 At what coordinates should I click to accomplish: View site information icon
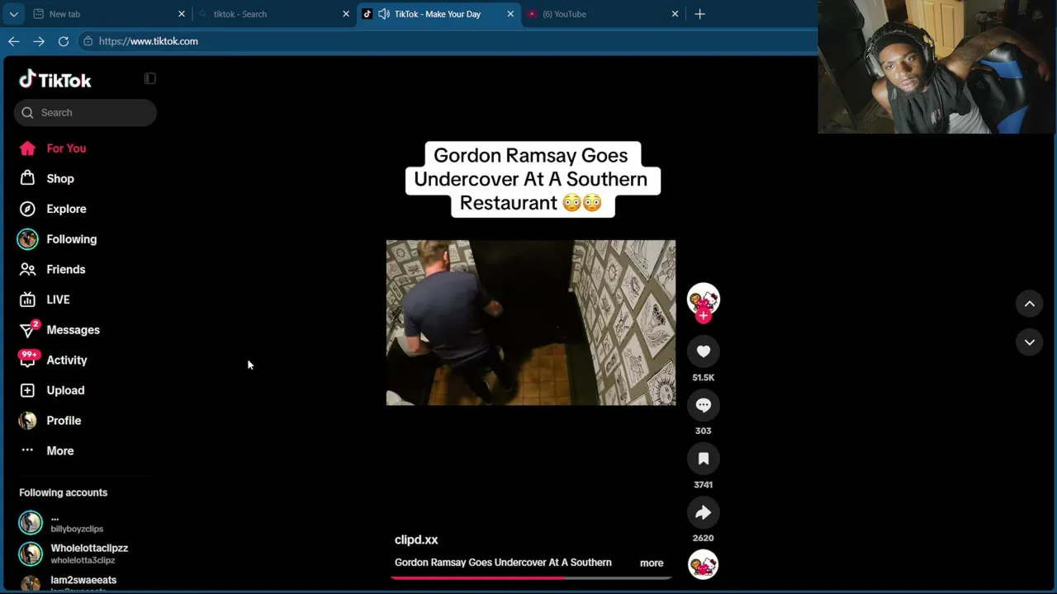click(x=88, y=41)
